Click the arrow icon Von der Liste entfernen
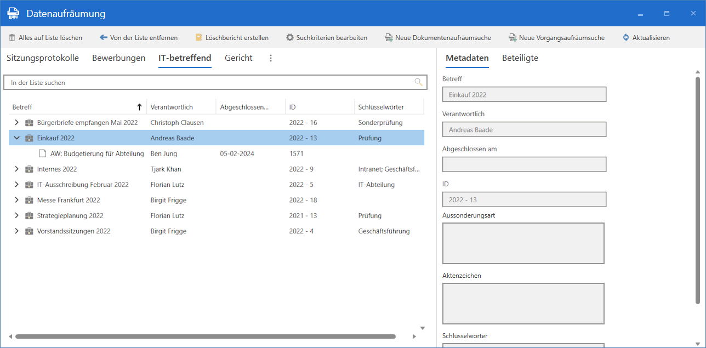 pyautogui.click(x=104, y=38)
